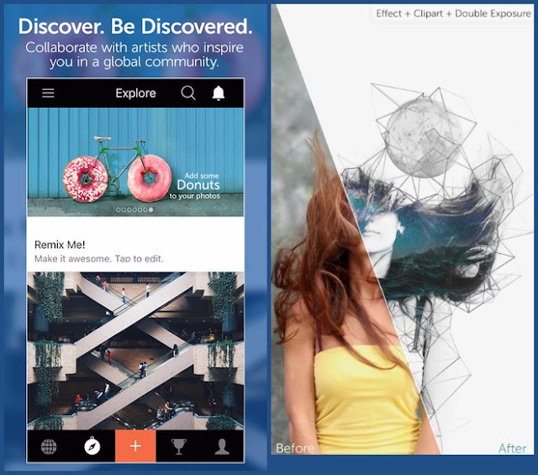Select the compass explore icon
This screenshot has height=475, width=538.
[x=92, y=446]
